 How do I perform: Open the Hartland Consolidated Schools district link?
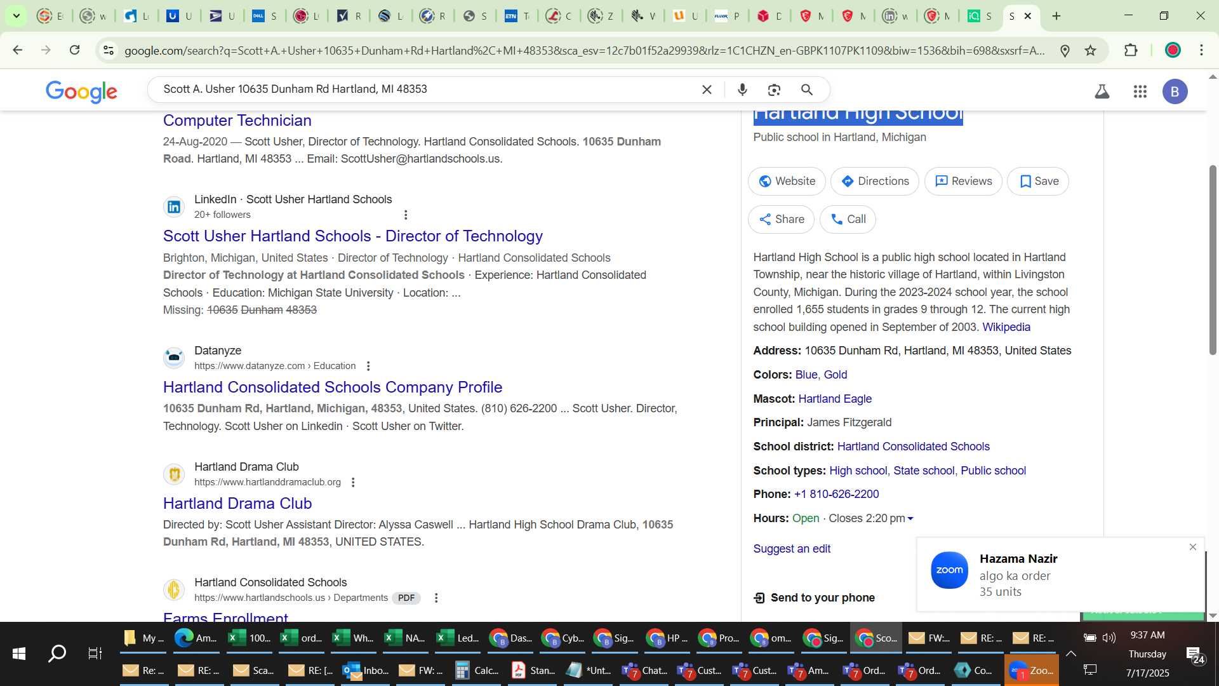pos(914,447)
